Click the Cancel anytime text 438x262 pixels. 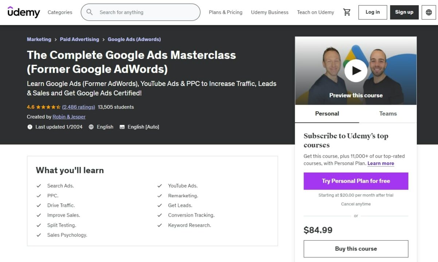[x=356, y=204]
